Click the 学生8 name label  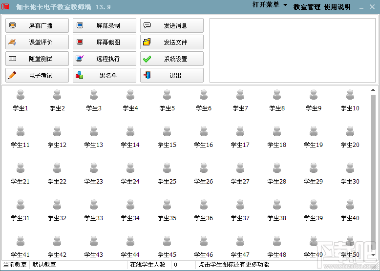tap(277, 108)
